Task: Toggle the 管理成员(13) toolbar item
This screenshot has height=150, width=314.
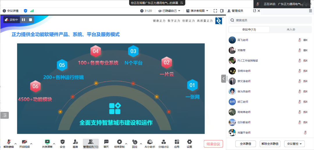Action: [91, 144]
